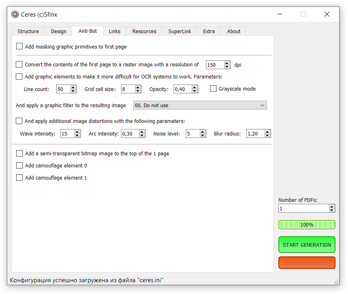The width and height of the screenshot is (348, 294).
Task: Increase the Grid cell size value
Action: [x=138, y=87]
